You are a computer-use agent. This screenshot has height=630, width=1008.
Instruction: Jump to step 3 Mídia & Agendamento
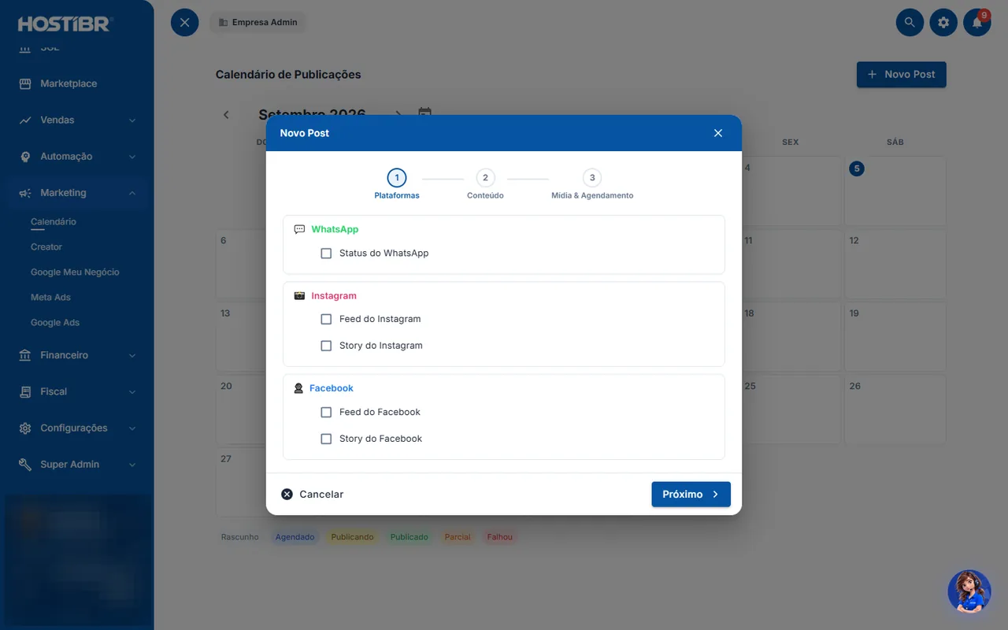[592, 184]
